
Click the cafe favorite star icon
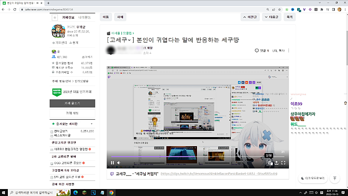(x=54, y=18)
